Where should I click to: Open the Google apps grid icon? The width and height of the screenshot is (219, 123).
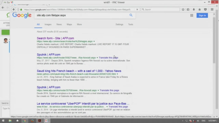[x=192, y=15]
